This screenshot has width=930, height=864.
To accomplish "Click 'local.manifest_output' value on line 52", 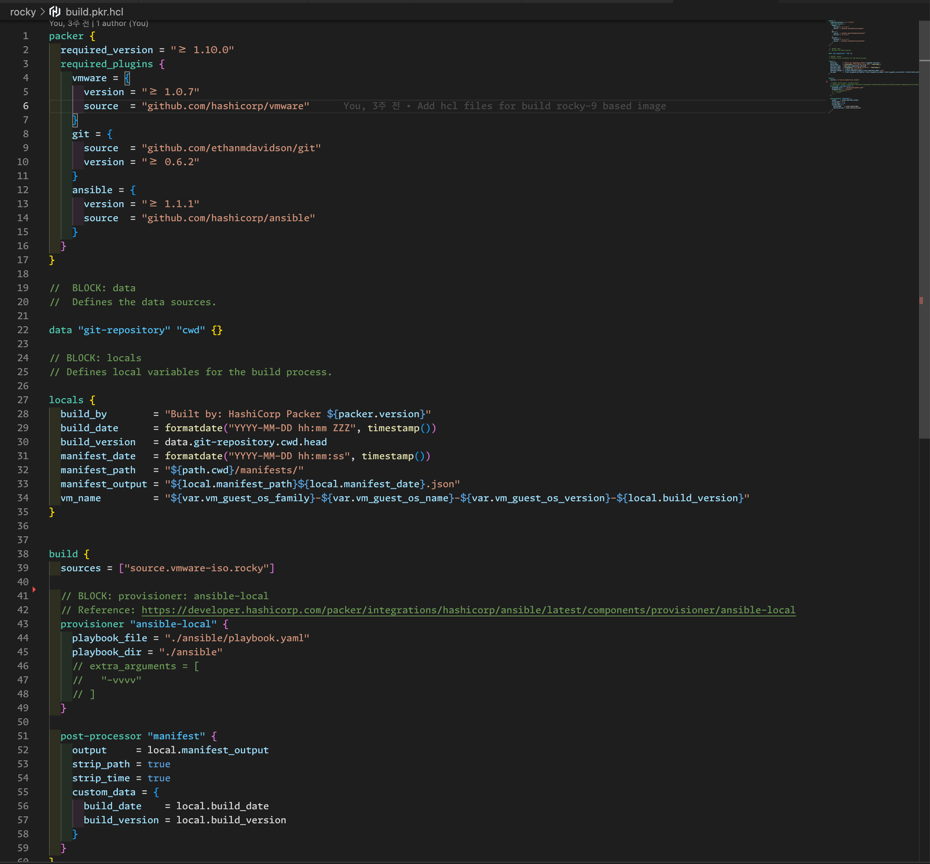I will 208,750.
